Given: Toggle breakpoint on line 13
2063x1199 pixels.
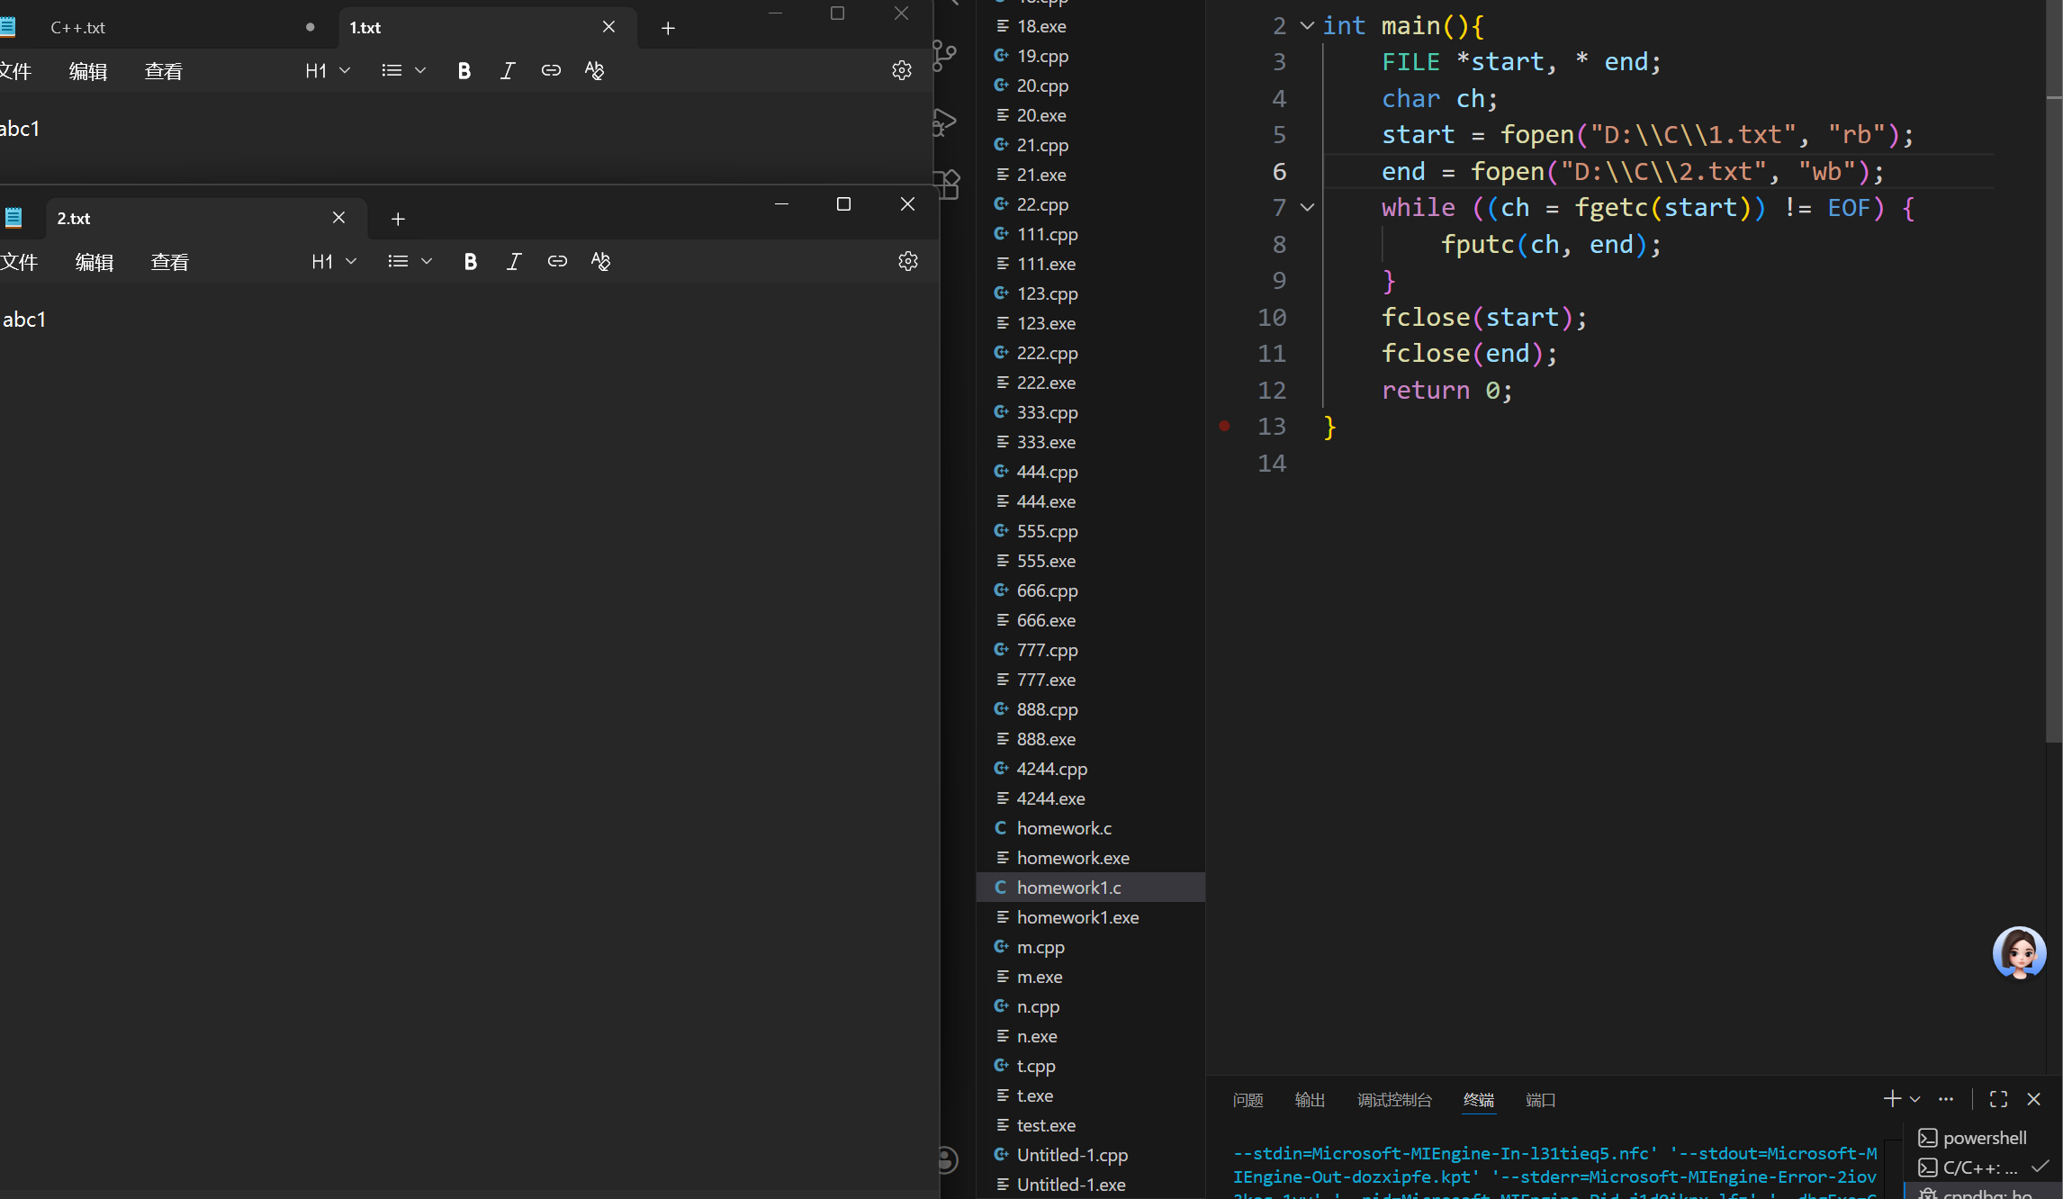Looking at the screenshot, I should tap(1224, 427).
